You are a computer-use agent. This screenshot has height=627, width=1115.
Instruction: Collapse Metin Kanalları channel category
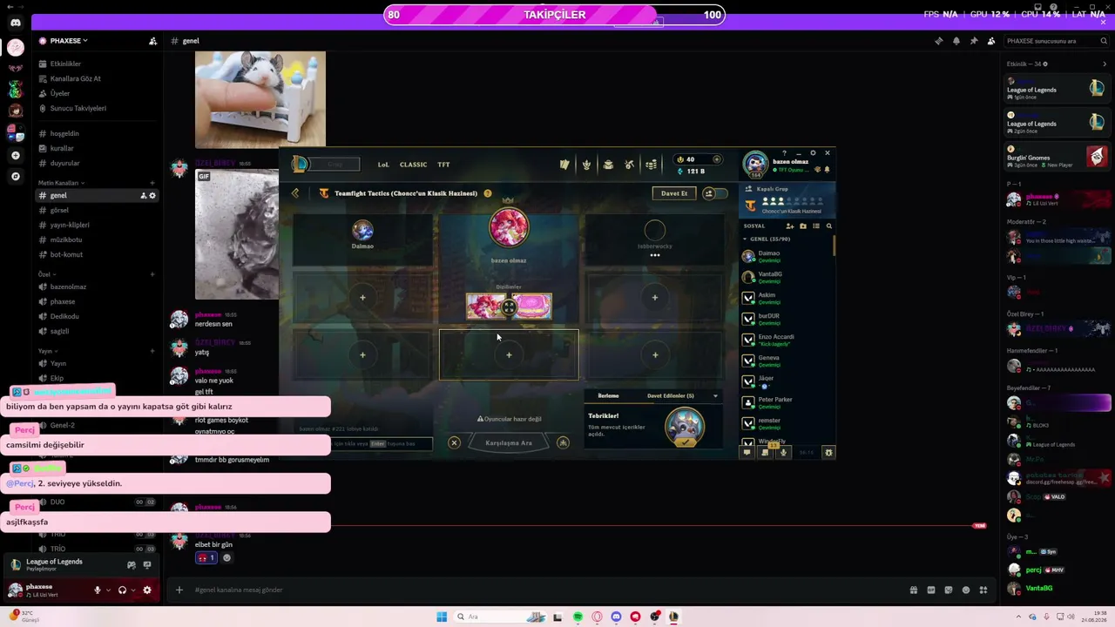[x=61, y=183]
